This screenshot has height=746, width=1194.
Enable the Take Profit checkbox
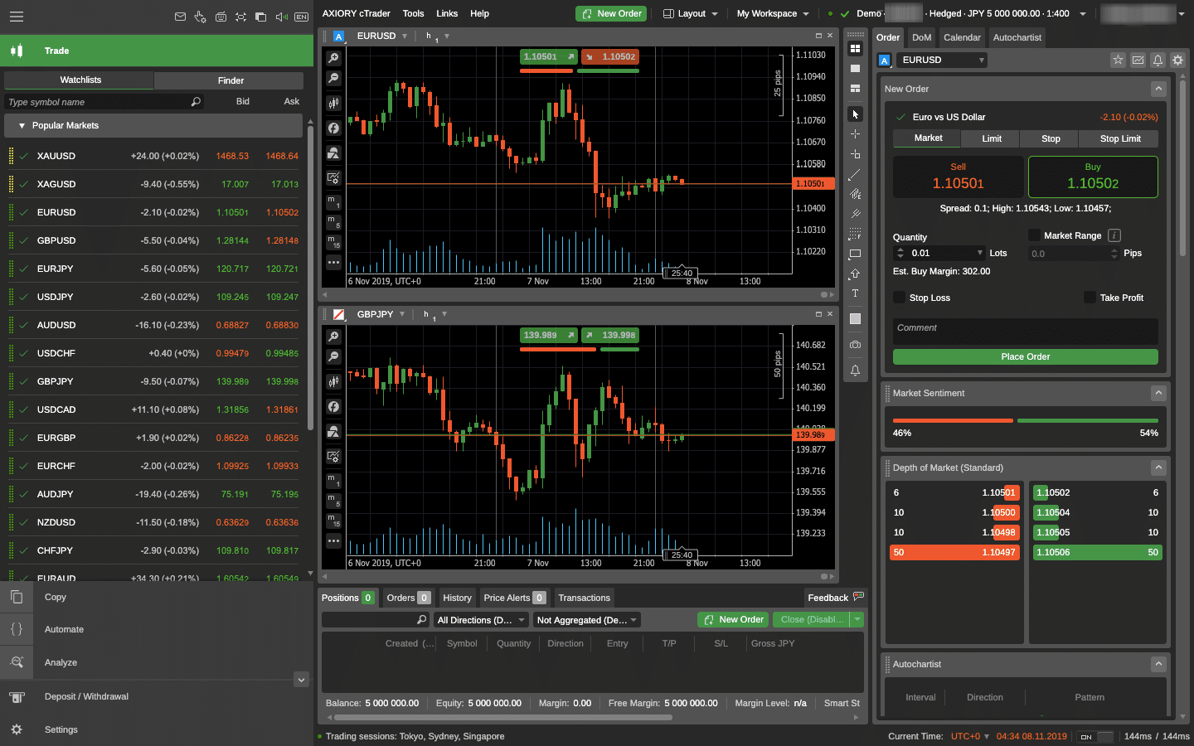click(x=1090, y=298)
